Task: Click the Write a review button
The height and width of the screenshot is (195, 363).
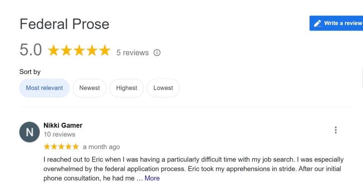Action: pyautogui.click(x=336, y=23)
